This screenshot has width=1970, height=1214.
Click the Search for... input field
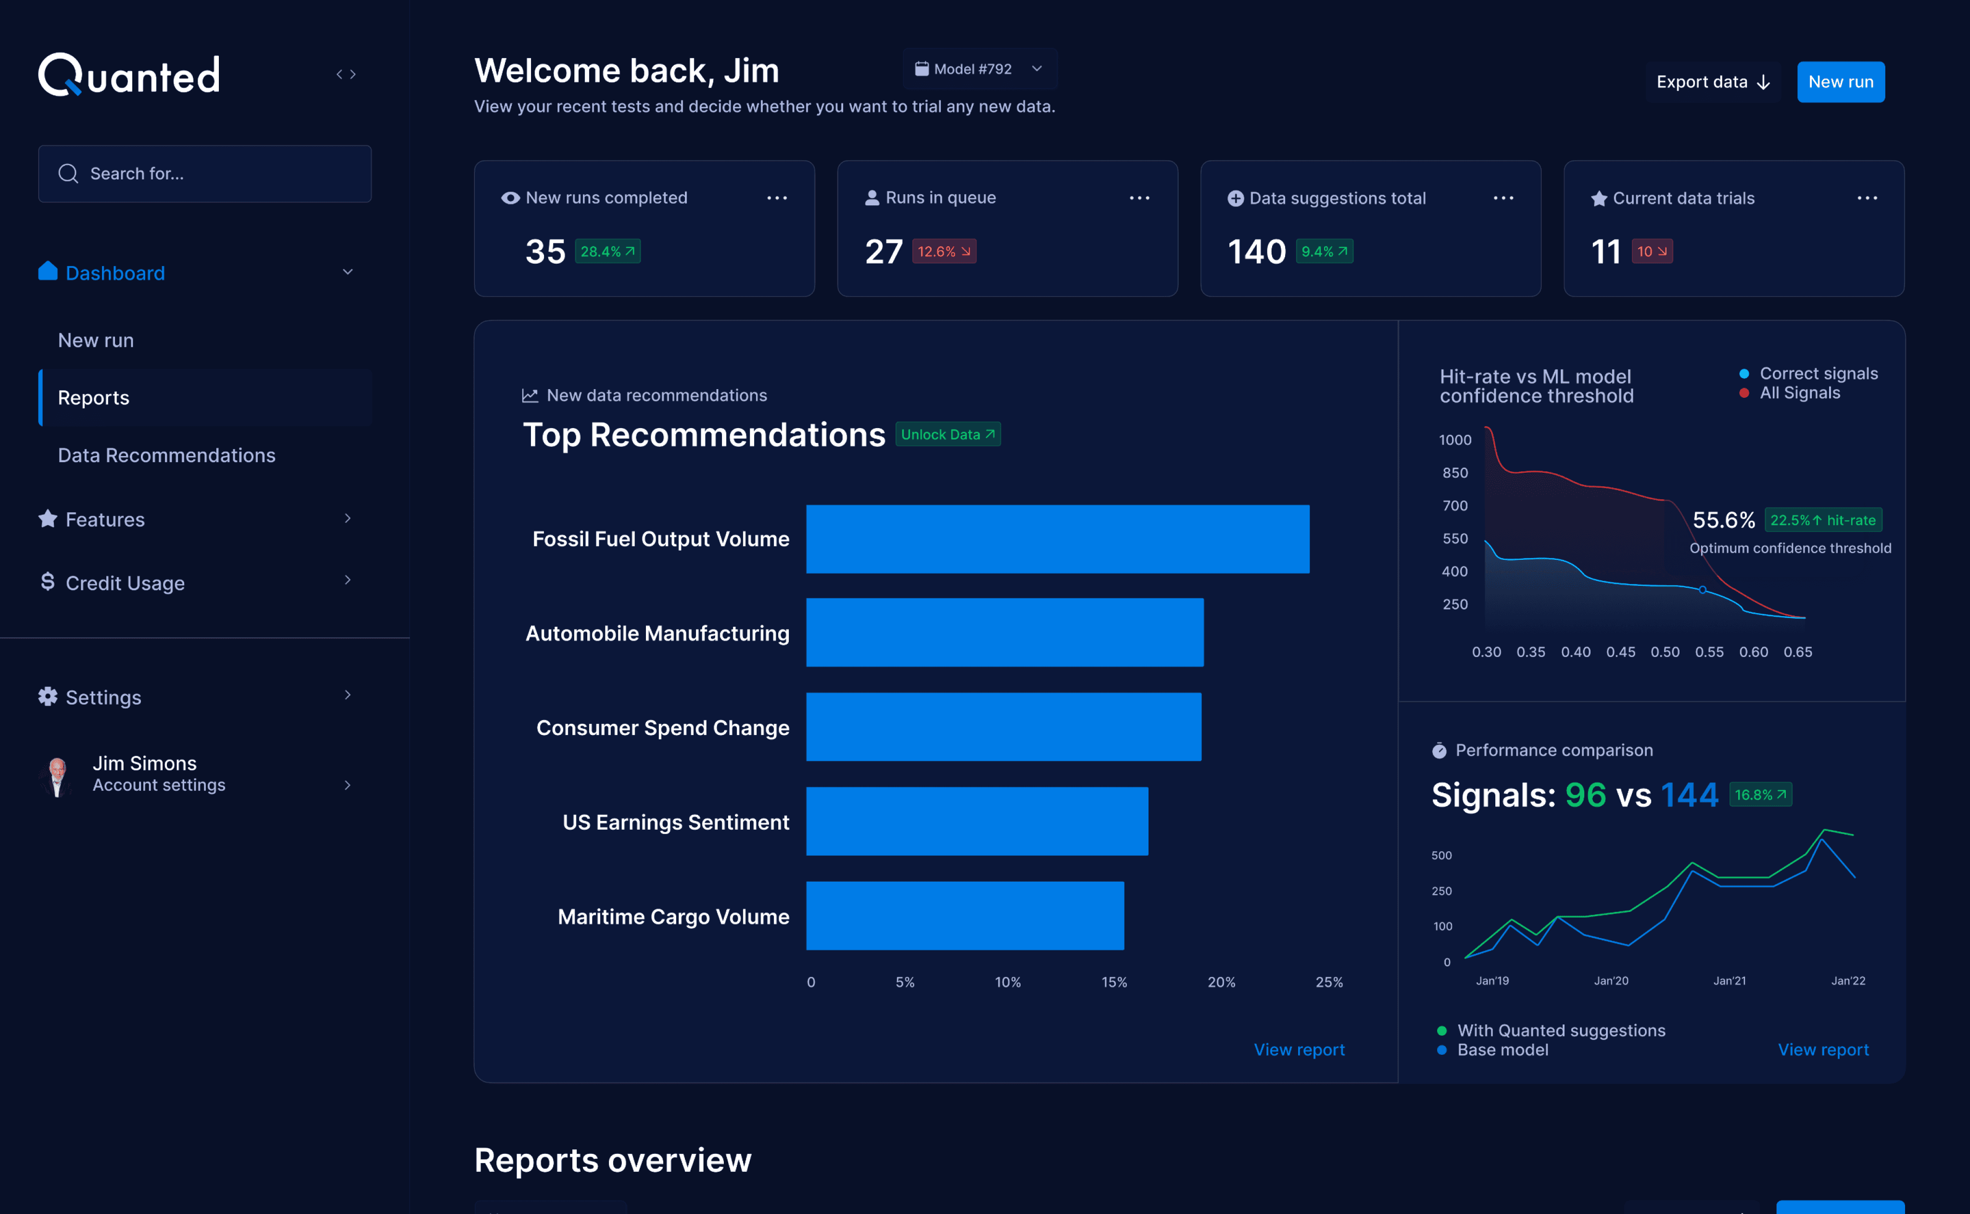pyautogui.click(x=205, y=174)
